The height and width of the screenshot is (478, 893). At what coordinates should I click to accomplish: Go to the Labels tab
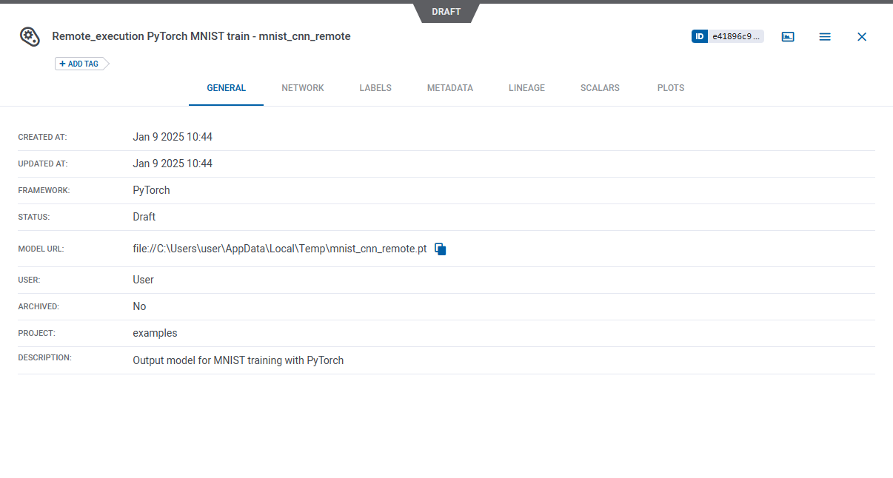click(x=375, y=88)
